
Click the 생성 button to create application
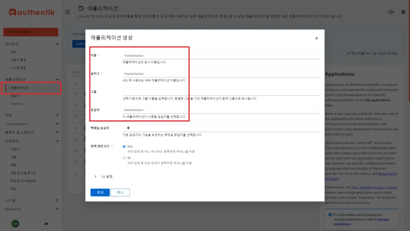pos(100,192)
